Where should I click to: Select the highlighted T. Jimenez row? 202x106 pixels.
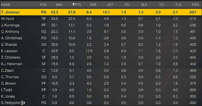pyautogui.click(x=101, y=12)
